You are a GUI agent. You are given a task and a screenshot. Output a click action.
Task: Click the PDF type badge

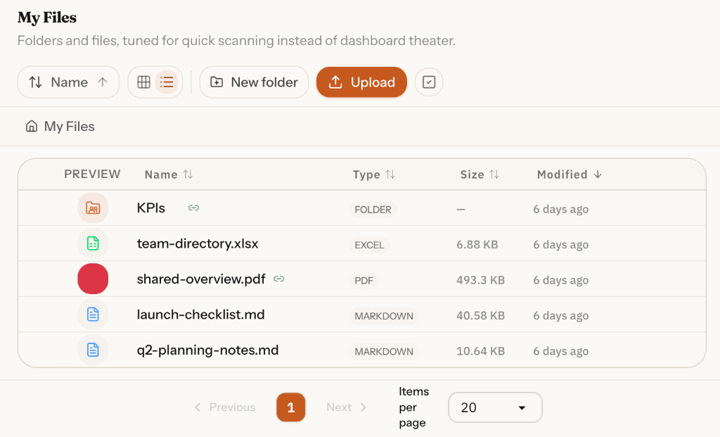(x=364, y=280)
